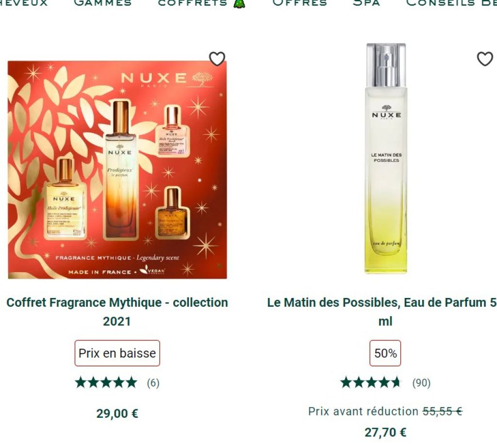Click the Christmas tree icon beside Coffrets

[239, 3]
